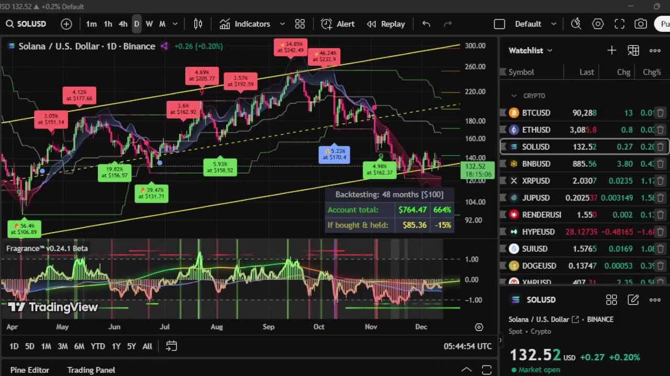This screenshot has width=670, height=376.
Task: Open watchlist more options menu
Action: click(655, 50)
